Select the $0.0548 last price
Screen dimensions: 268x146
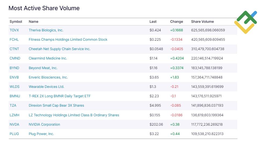[156, 49]
